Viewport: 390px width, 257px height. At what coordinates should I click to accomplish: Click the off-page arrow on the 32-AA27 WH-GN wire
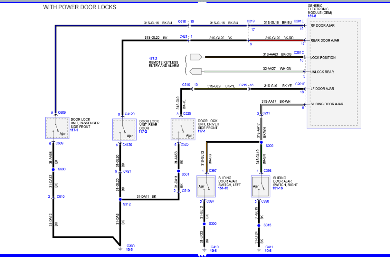click(x=195, y=71)
